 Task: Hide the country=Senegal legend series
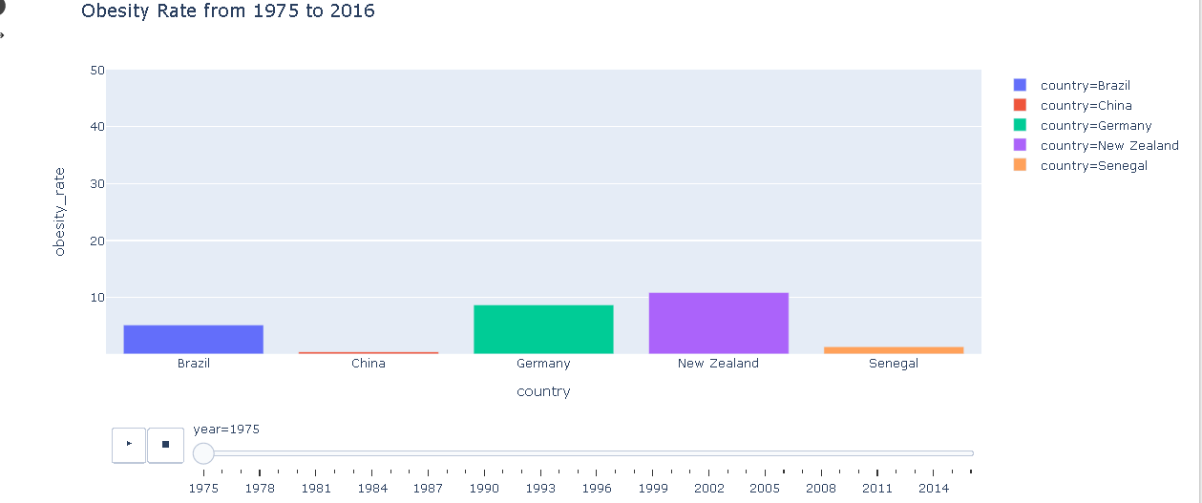1093,166
